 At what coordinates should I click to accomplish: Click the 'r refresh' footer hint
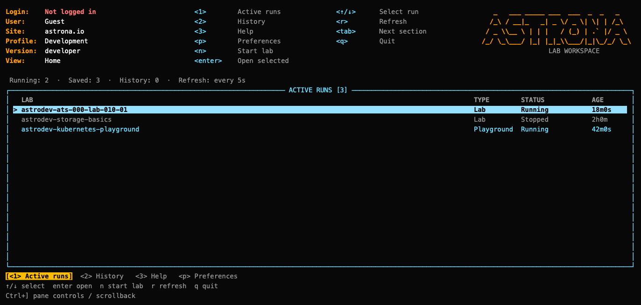[x=169, y=286]
